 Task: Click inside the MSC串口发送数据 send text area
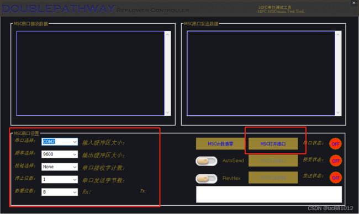pos(261,73)
